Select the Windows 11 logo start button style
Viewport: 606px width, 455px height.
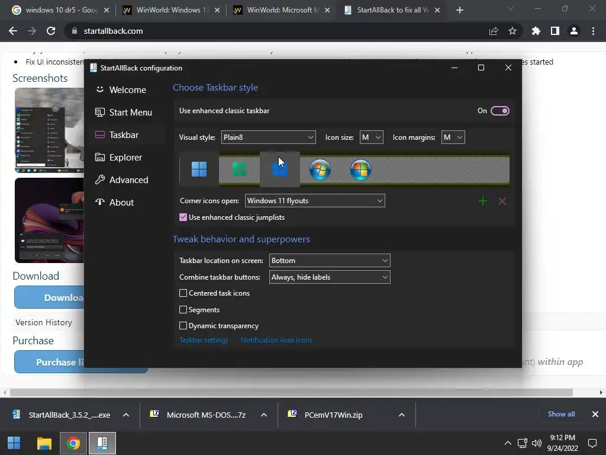[x=199, y=169]
